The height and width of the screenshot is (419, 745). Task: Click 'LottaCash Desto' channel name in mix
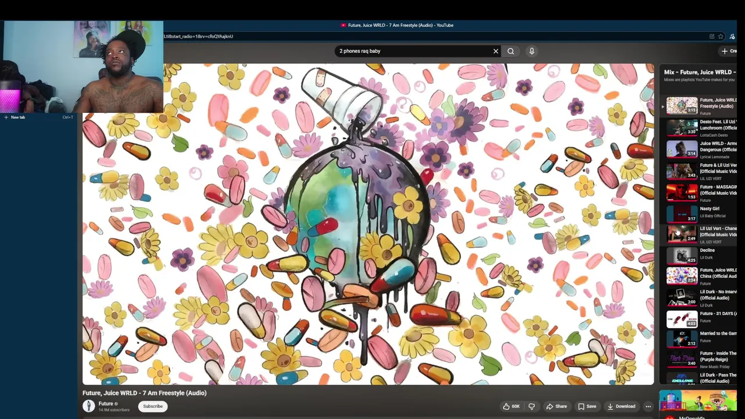(x=714, y=135)
